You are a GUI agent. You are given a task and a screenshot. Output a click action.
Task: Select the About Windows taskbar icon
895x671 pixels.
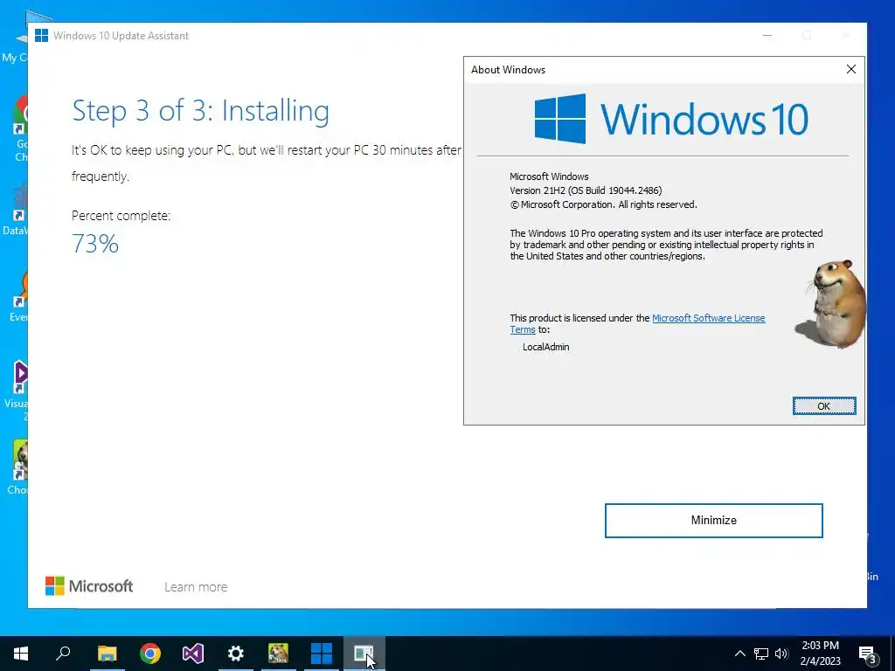coord(364,654)
